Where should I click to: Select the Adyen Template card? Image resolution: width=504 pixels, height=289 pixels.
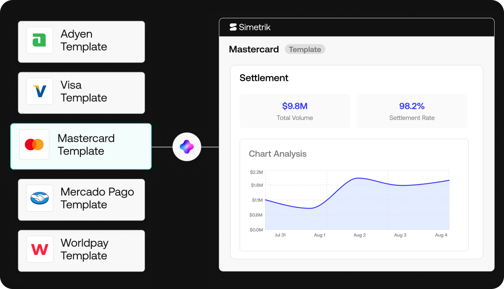(x=81, y=42)
